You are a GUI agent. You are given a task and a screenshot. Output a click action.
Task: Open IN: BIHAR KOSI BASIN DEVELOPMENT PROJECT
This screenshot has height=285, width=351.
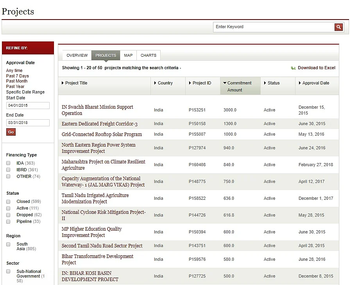90,276
